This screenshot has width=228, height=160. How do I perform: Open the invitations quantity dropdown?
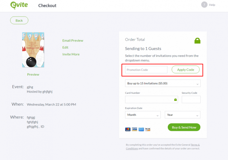click(x=163, y=83)
